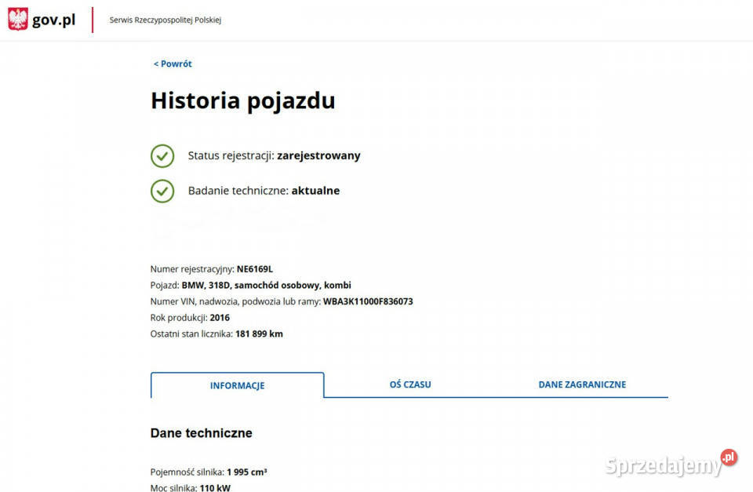Click the zarejestrowany registration status text

coord(318,156)
